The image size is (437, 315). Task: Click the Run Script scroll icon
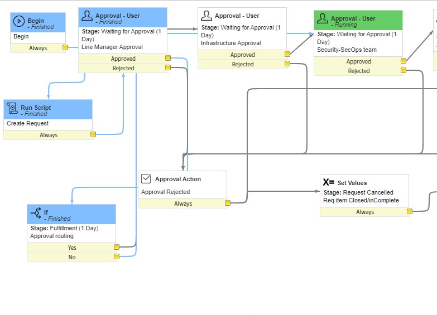12,108
